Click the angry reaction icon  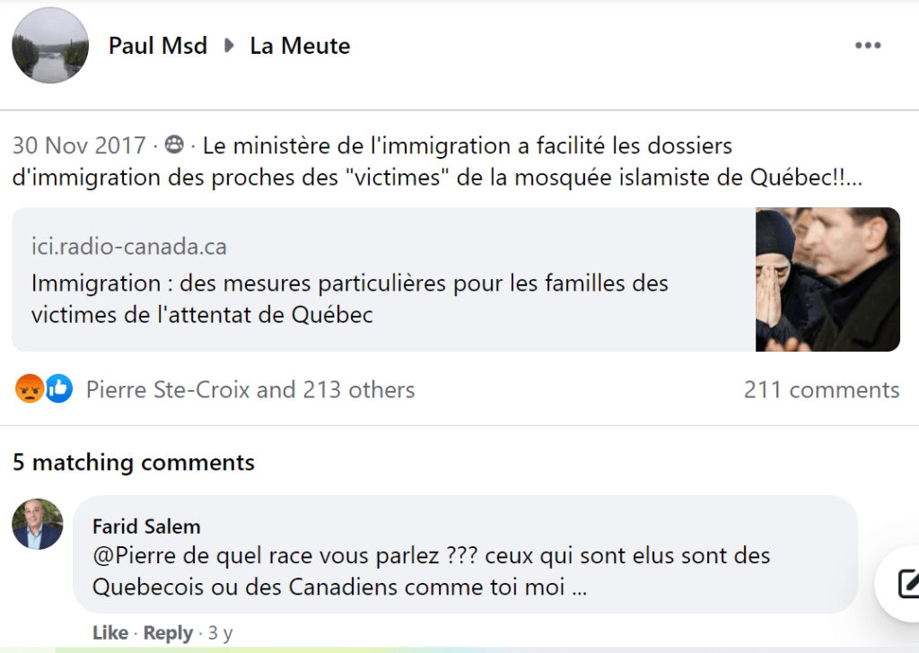pyautogui.click(x=30, y=388)
